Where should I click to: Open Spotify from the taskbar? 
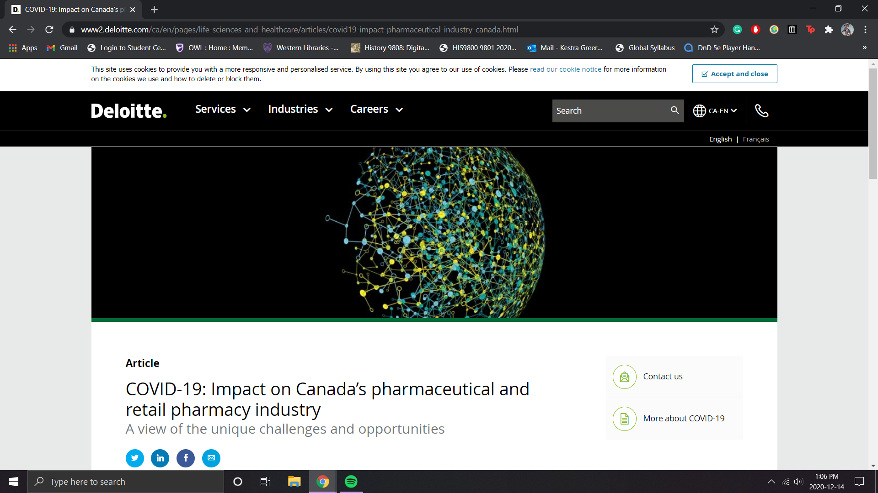pos(351,482)
